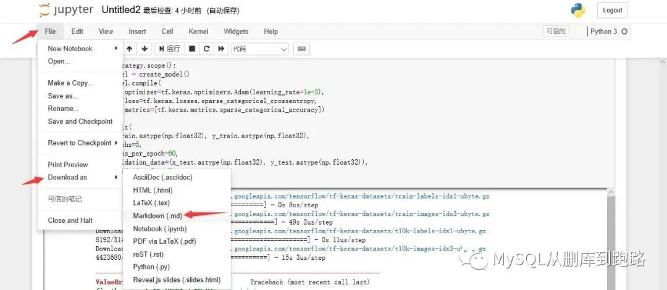667x290 pixels.
Task: Download as reST (.rst)
Action: tap(177, 254)
